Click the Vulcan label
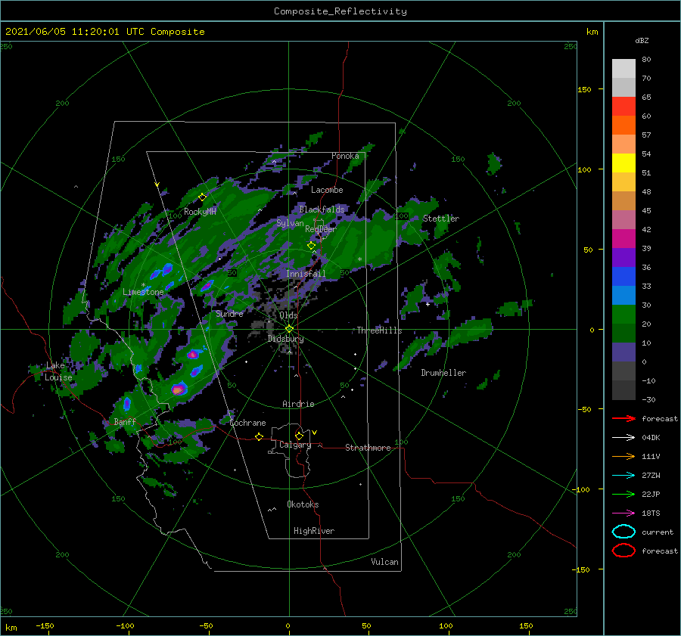The height and width of the screenshot is (636, 681). tap(385, 562)
